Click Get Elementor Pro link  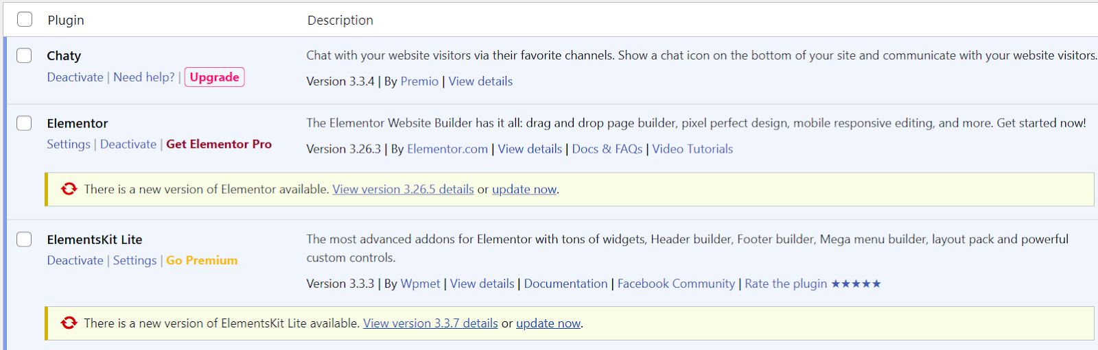pyautogui.click(x=219, y=145)
